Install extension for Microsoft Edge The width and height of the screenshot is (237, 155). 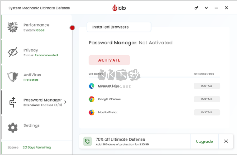coord(207,86)
